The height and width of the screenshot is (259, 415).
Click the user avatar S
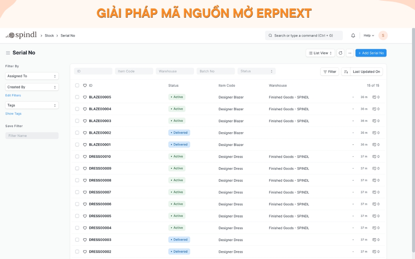(x=383, y=35)
